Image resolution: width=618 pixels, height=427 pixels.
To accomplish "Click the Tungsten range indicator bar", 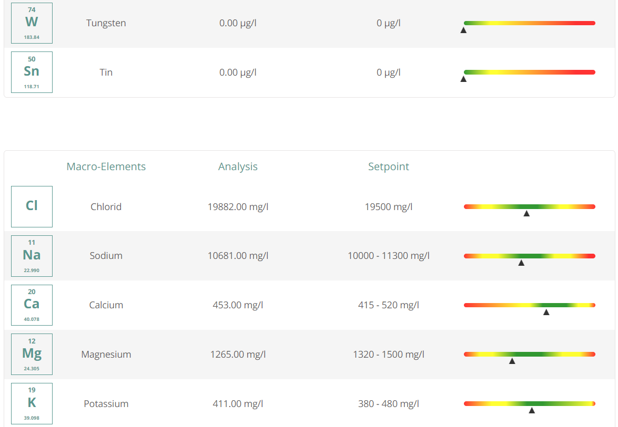I will click(x=529, y=23).
